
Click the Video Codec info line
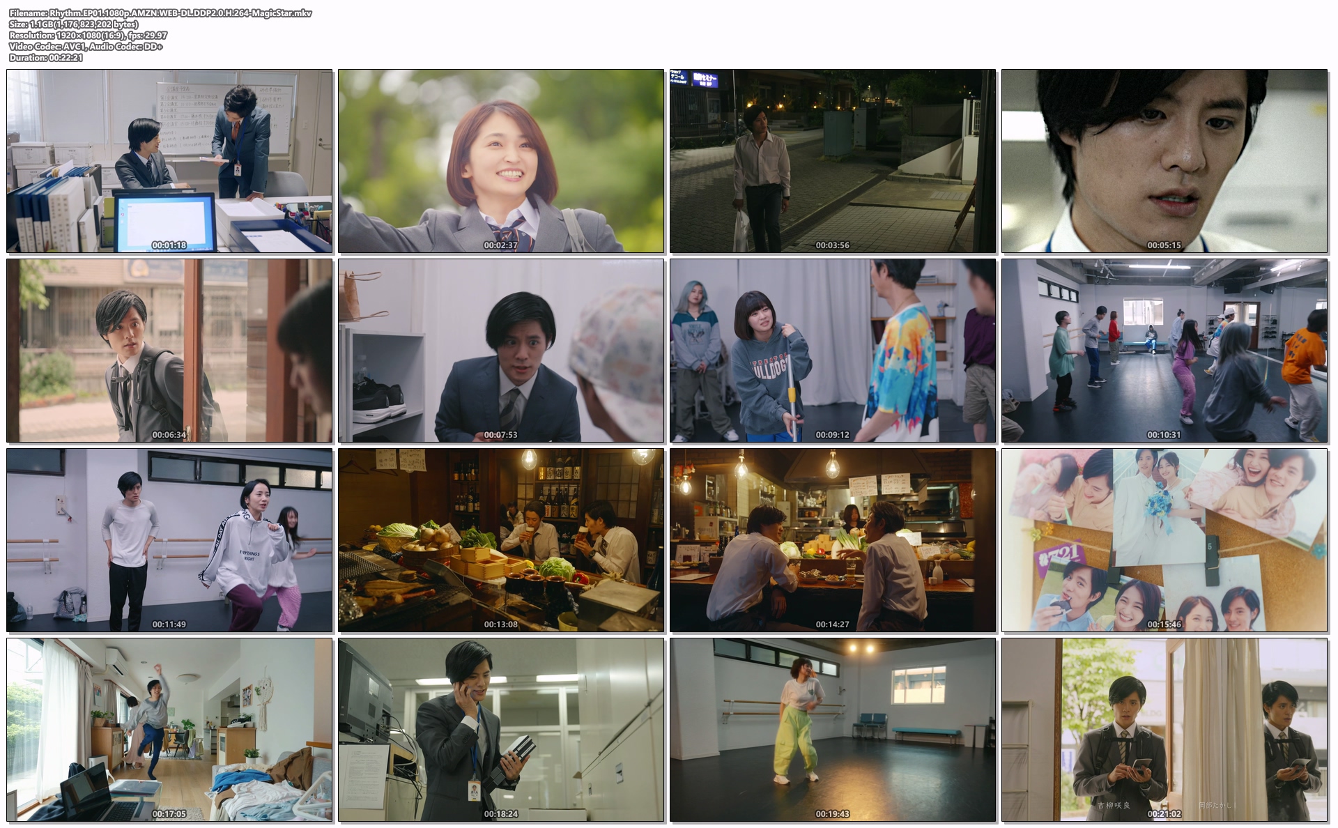click(86, 47)
